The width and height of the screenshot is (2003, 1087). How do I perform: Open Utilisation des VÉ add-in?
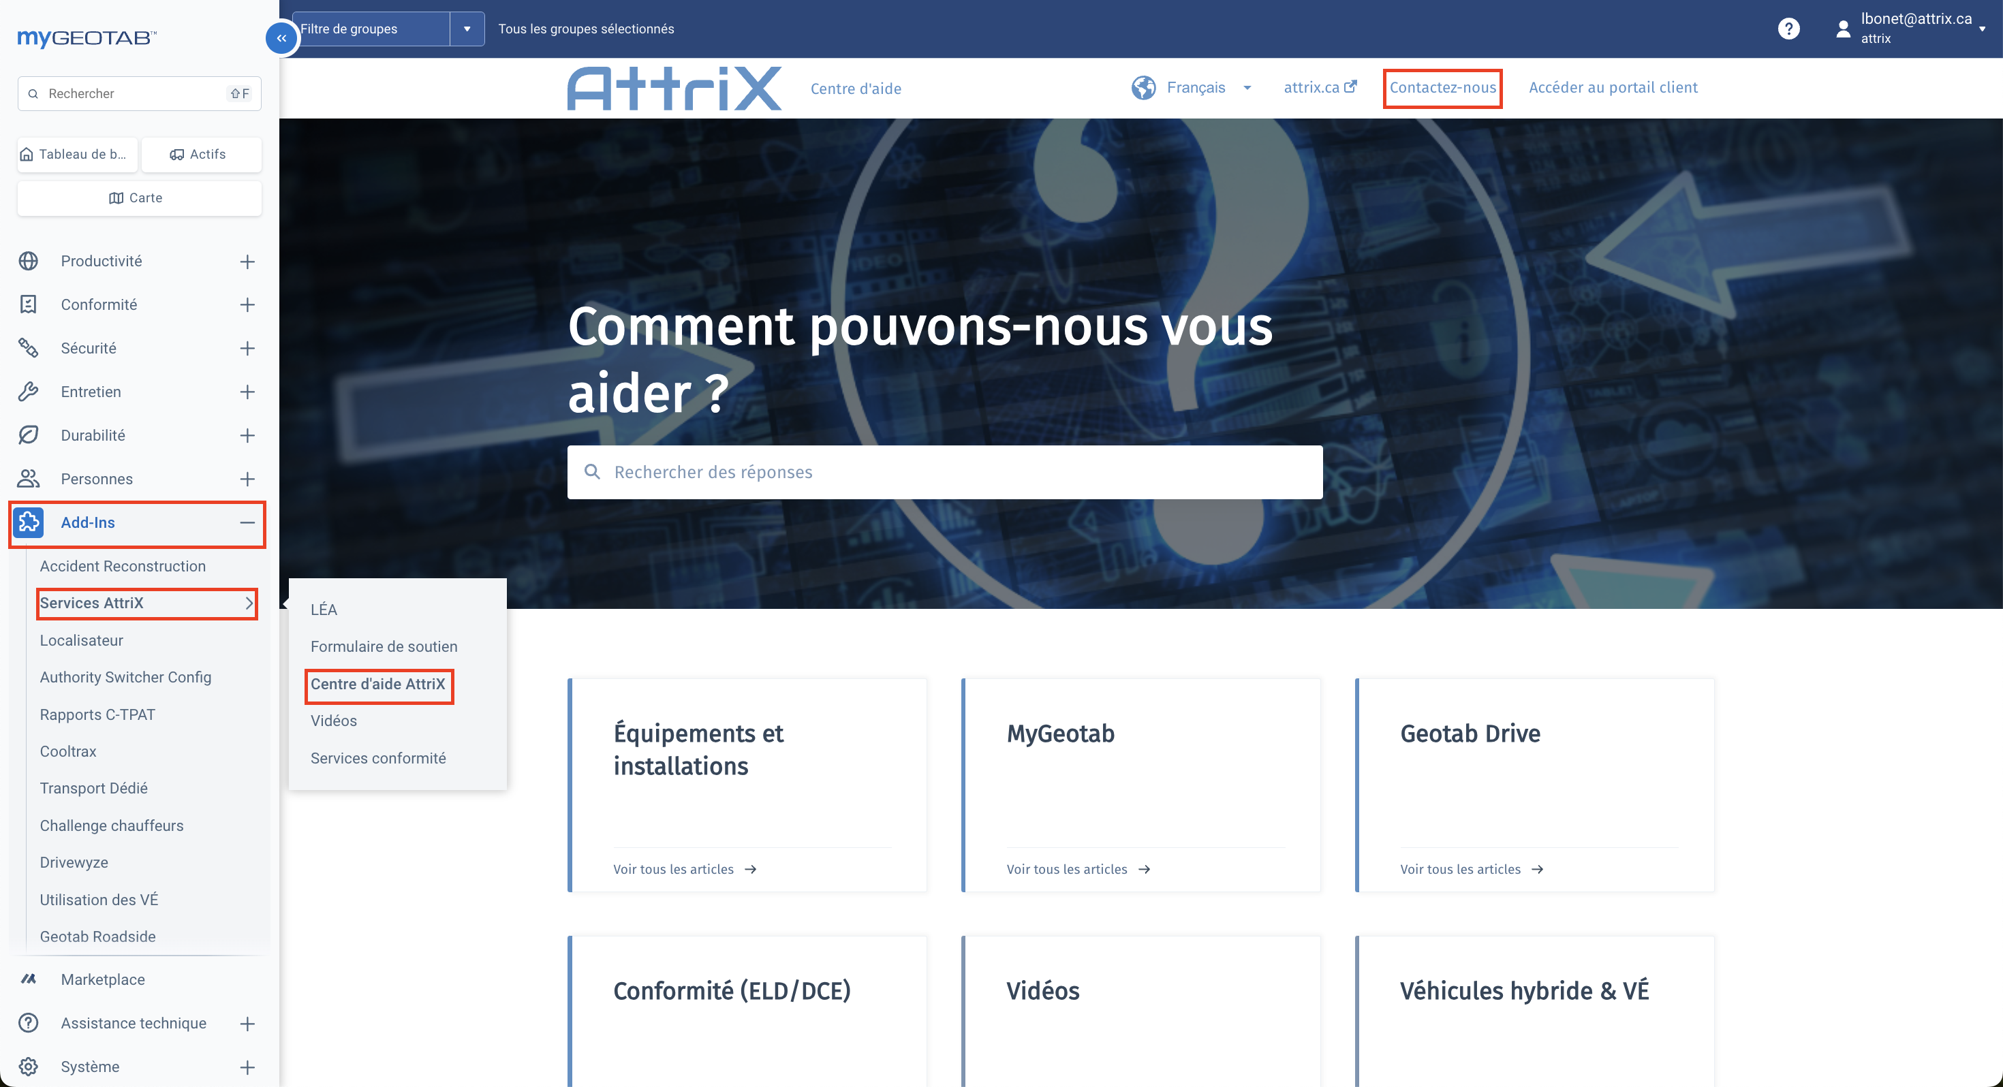click(99, 900)
